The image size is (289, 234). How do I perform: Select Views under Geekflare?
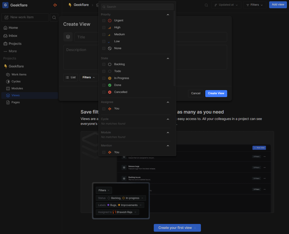[x=29, y=96]
